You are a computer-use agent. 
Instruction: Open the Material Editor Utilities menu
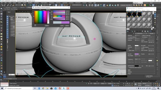click(x=148, y=10)
